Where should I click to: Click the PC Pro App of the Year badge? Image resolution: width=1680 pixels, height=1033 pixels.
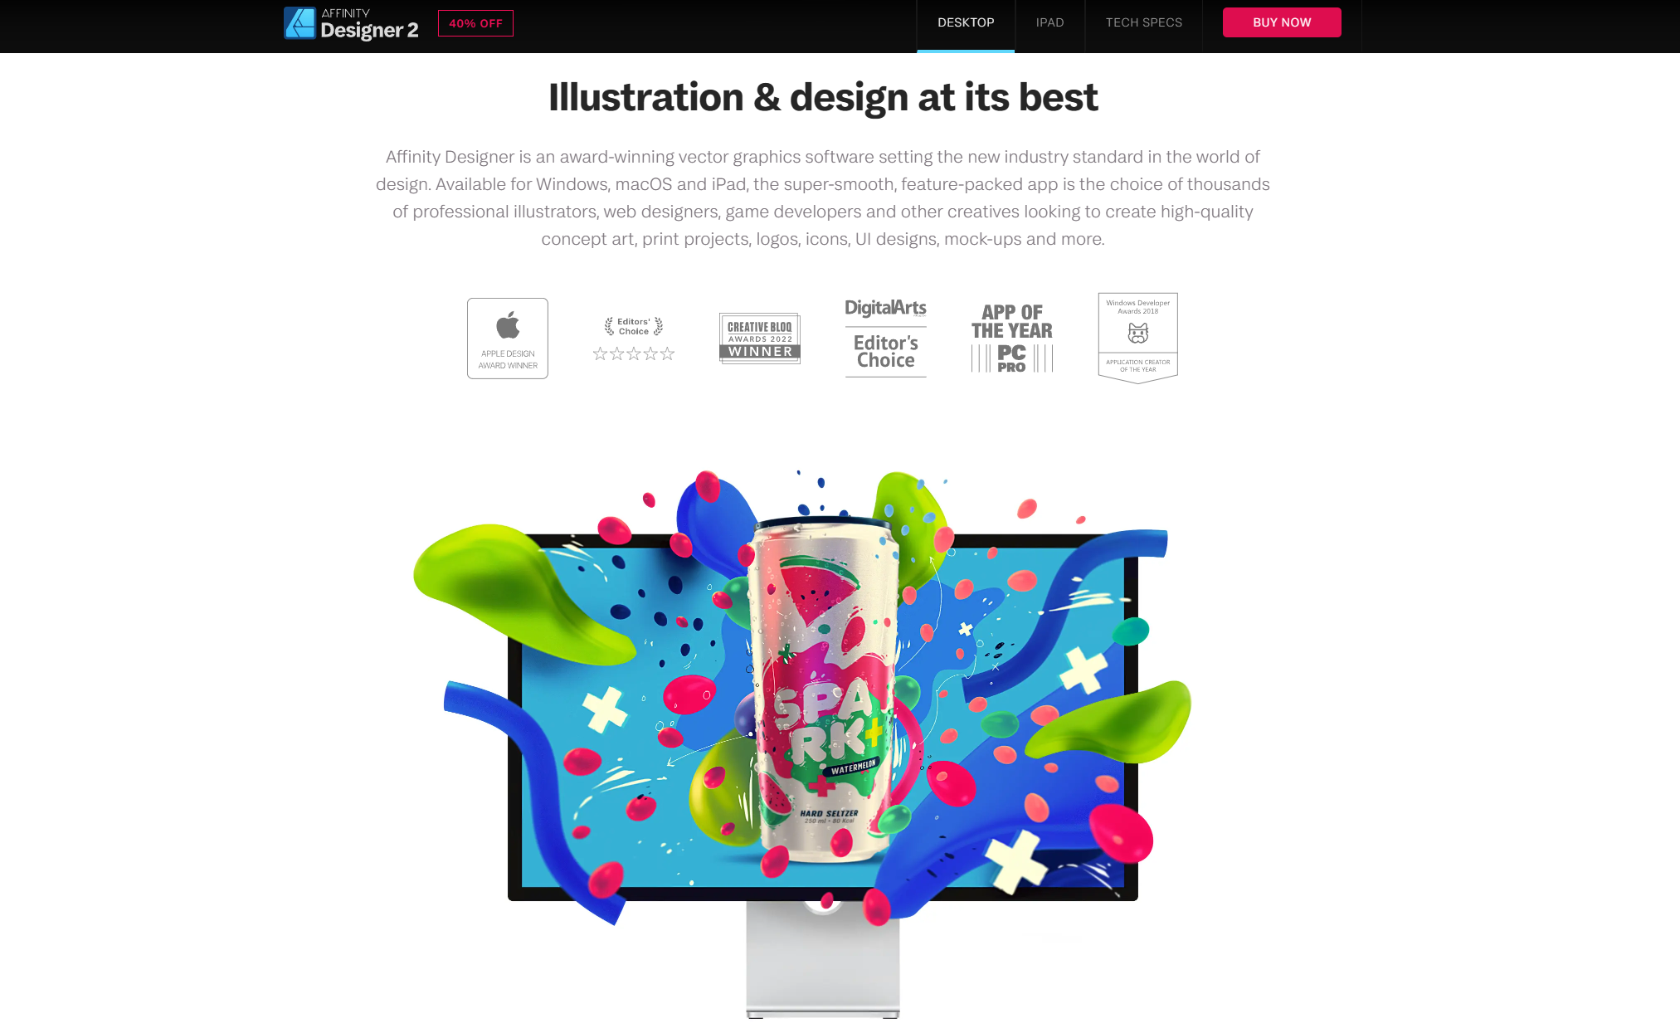1010,337
